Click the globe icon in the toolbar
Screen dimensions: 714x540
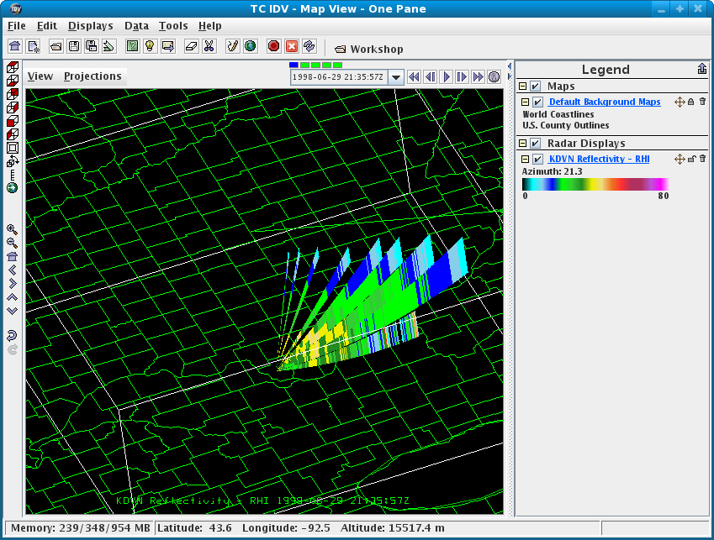250,46
